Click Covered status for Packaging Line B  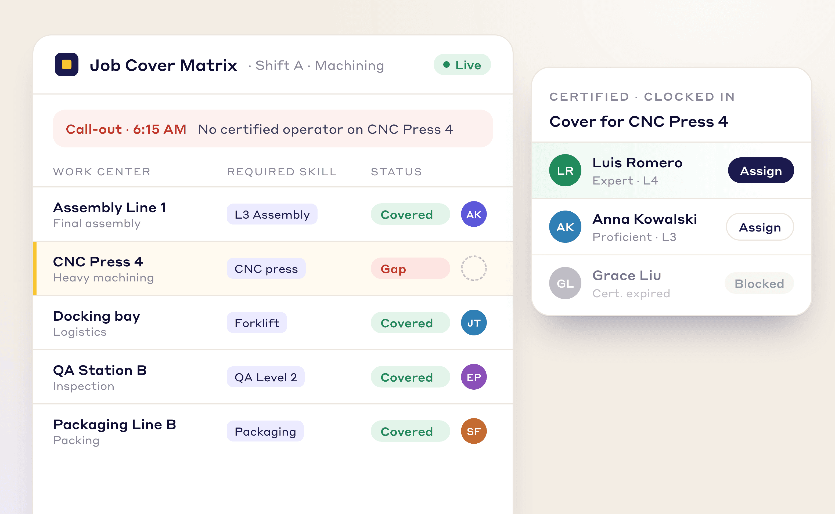(x=410, y=431)
